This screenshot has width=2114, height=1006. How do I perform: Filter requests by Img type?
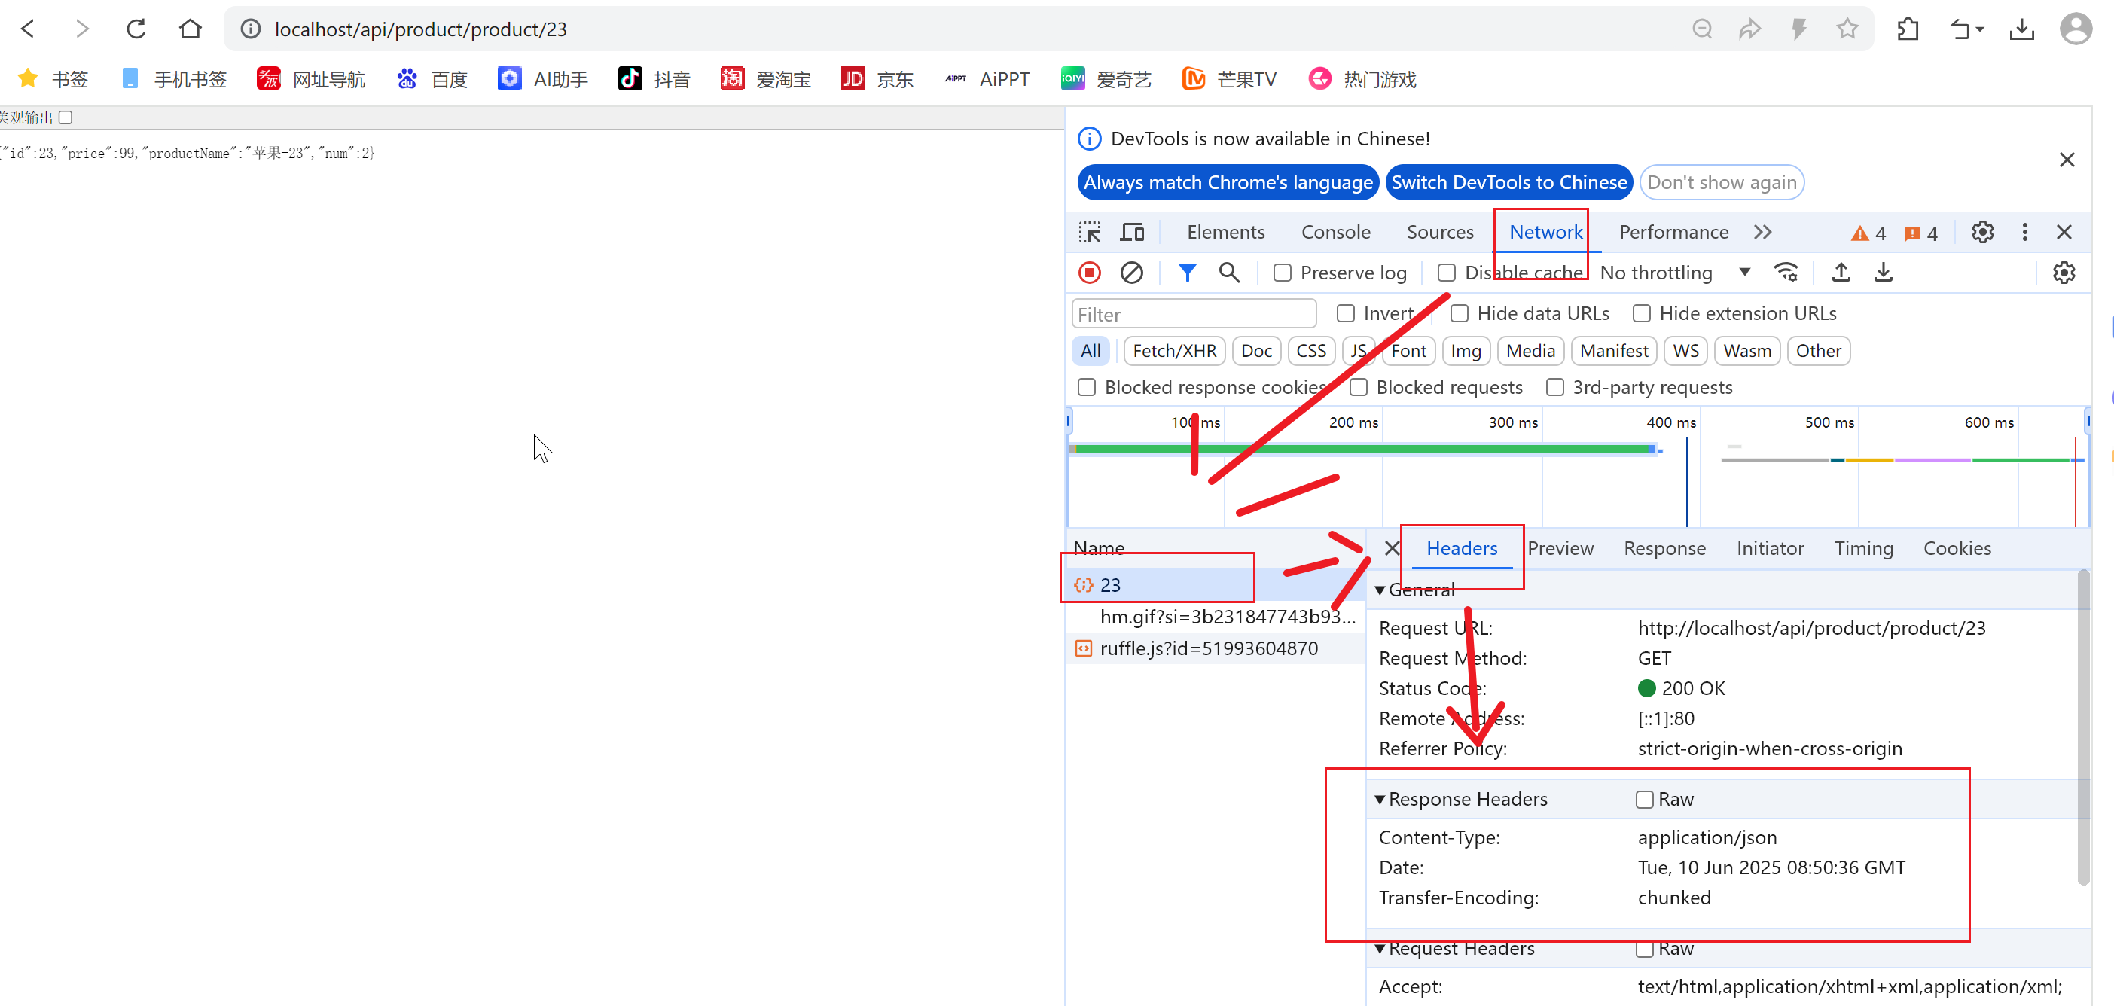(x=1466, y=351)
